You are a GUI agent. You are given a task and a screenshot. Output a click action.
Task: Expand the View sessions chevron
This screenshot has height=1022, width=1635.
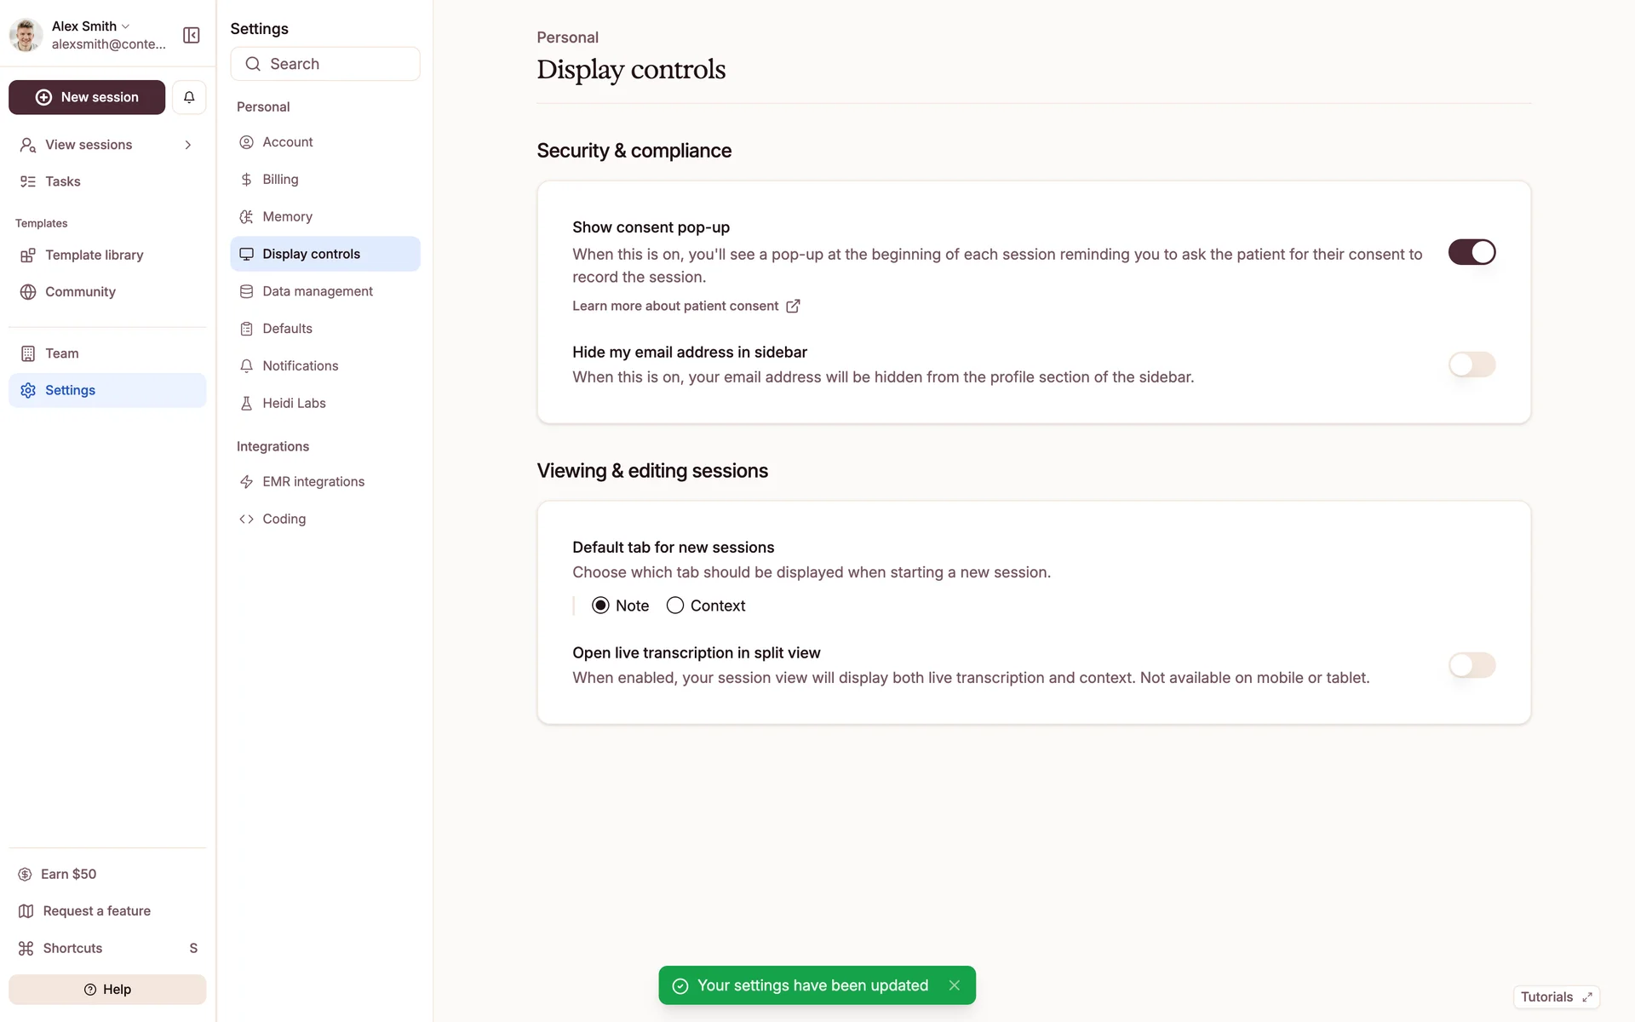(x=188, y=145)
